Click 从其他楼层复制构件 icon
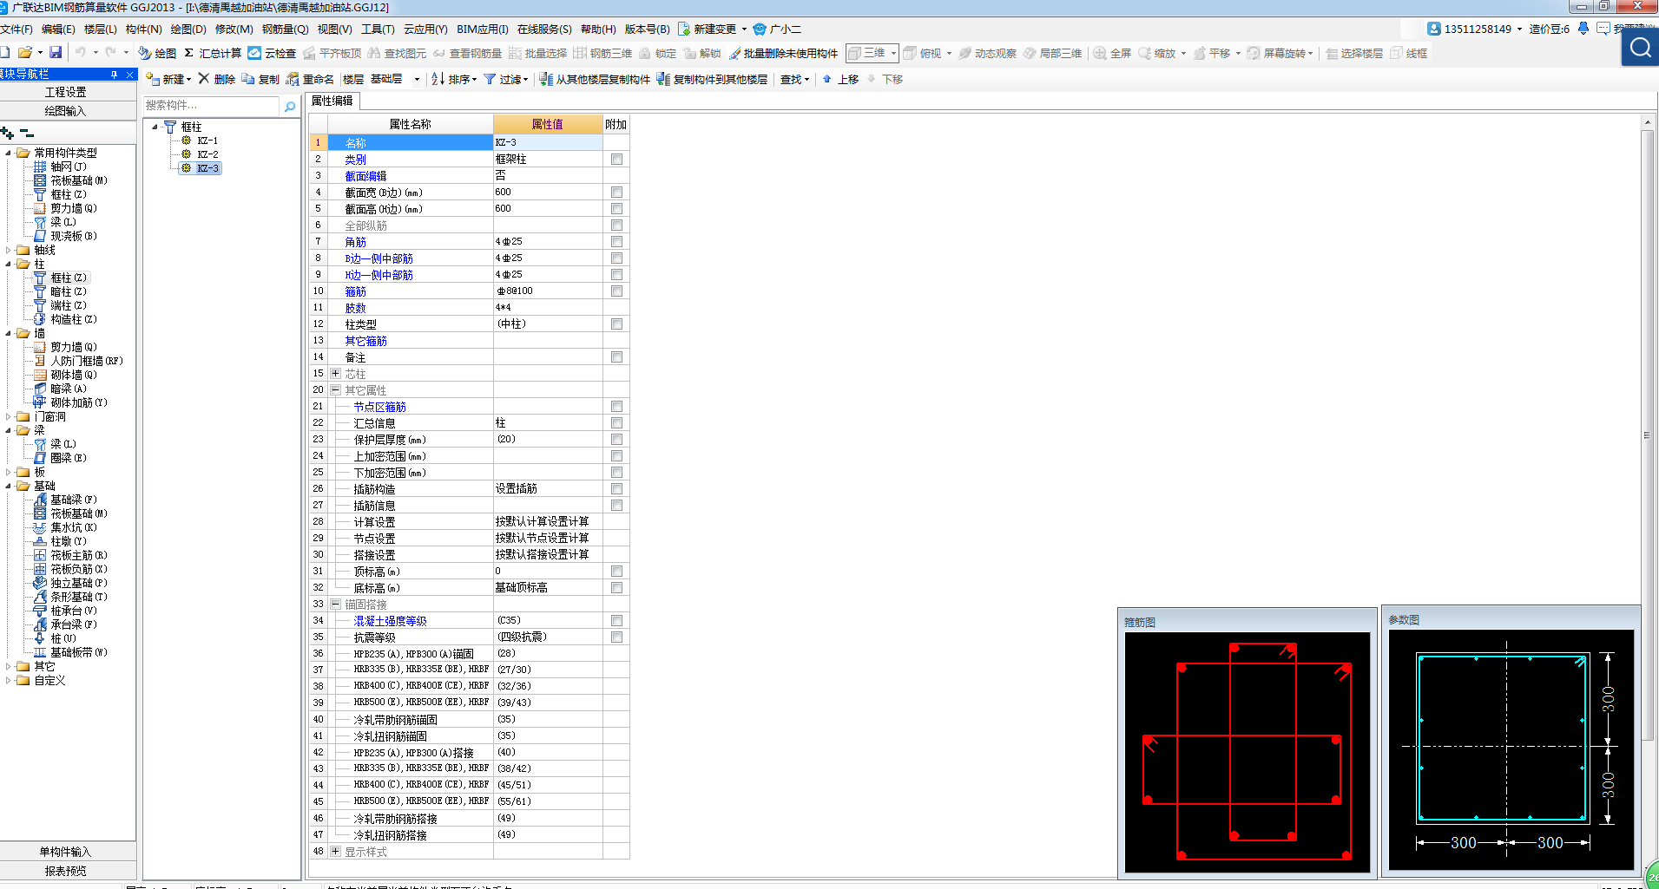1659x889 pixels. pos(546,79)
